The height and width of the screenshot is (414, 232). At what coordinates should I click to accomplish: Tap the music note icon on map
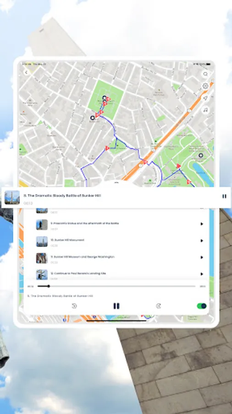tap(205, 110)
